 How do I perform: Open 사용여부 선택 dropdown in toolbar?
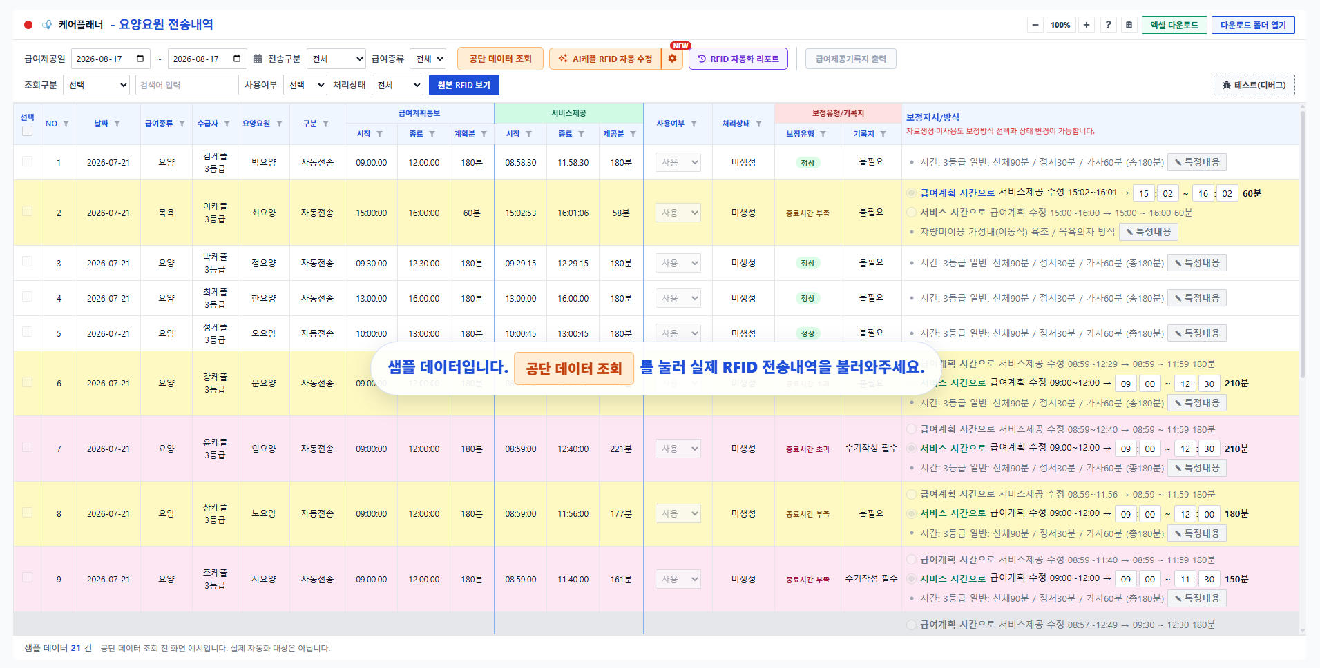pyautogui.click(x=305, y=85)
